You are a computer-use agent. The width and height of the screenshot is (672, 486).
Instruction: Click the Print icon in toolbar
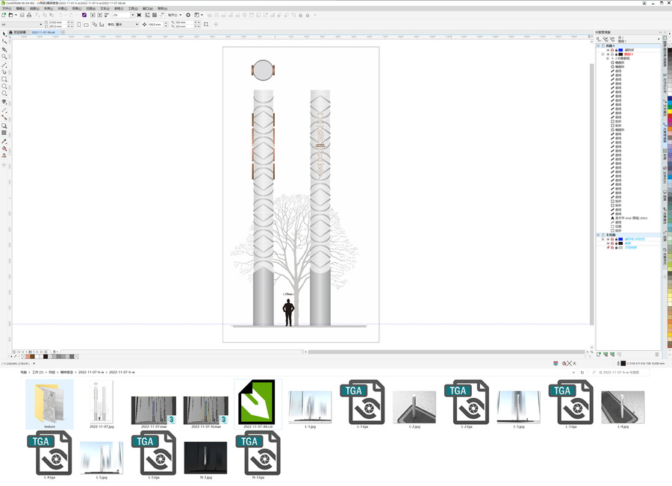tap(29, 15)
